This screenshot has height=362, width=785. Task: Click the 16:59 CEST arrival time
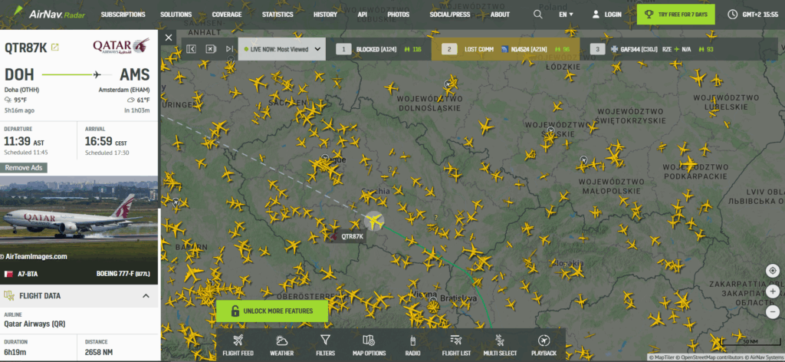click(x=106, y=142)
